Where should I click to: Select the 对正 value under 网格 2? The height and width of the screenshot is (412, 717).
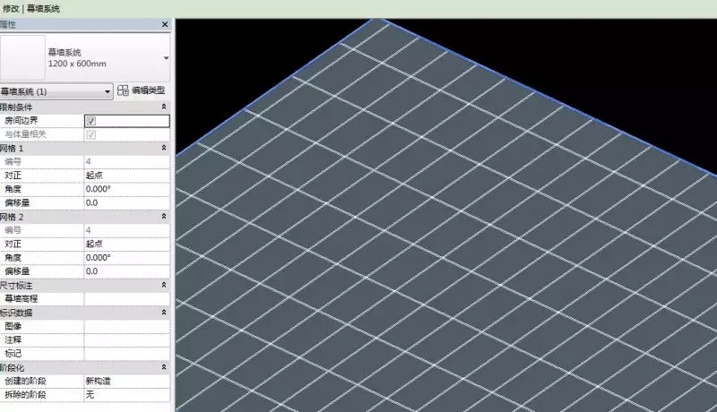click(x=127, y=244)
